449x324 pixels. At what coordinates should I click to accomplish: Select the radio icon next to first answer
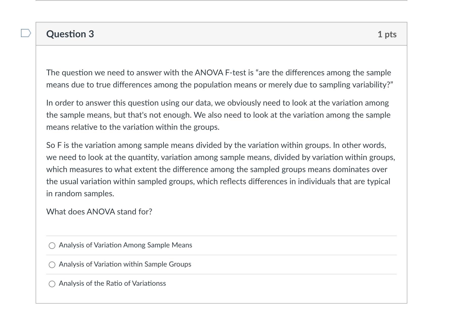tap(52, 245)
